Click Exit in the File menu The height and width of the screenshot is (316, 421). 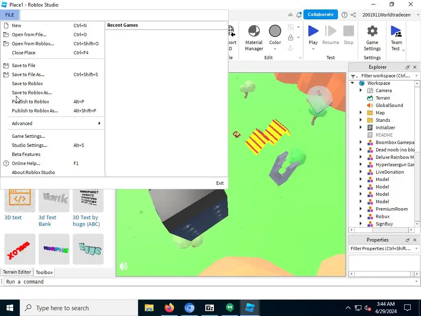coord(220,183)
